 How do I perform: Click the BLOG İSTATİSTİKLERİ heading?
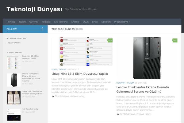point(16,39)
